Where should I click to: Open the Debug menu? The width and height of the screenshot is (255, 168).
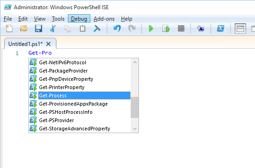tap(79, 18)
